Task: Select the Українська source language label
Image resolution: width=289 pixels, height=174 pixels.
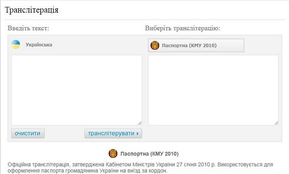Action: (x=39, y=45)
